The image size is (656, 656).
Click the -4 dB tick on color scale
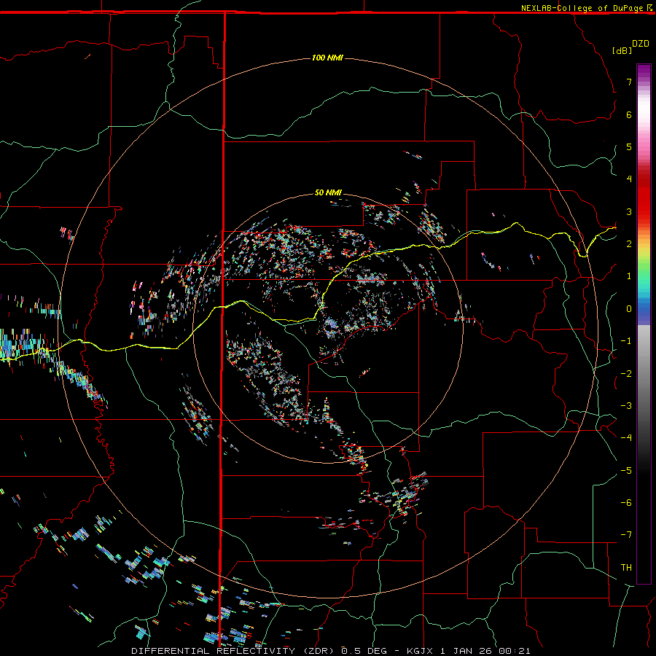pyautogui.click(x=626, y=438)
